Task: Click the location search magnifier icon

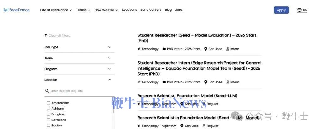Action: (x=47, y=91)
